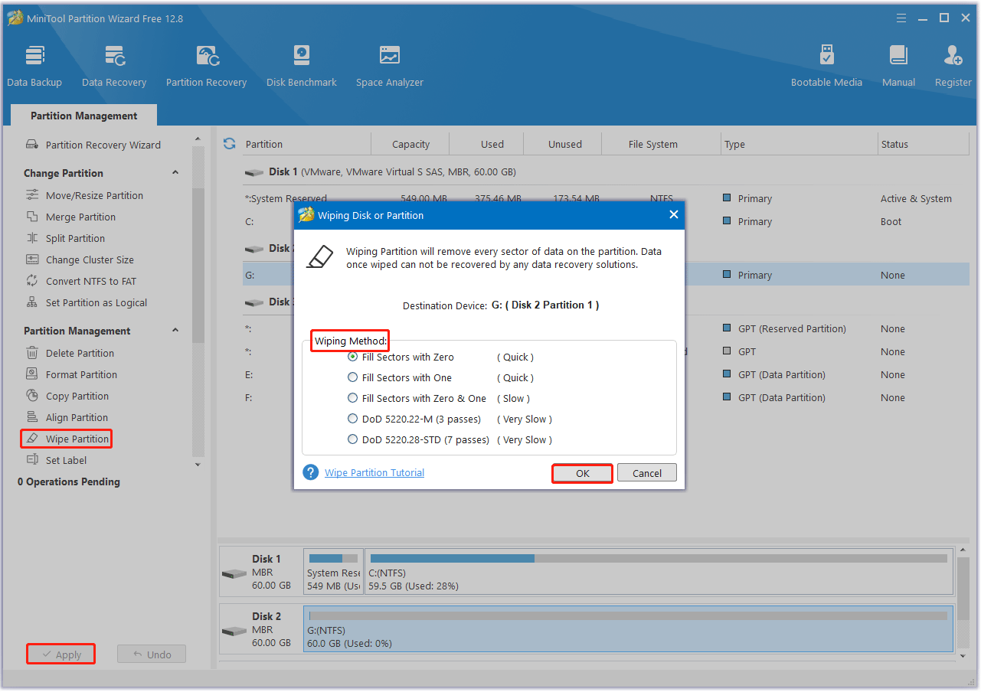
Task: Click the Register icon
Action: tap(952, 64)
